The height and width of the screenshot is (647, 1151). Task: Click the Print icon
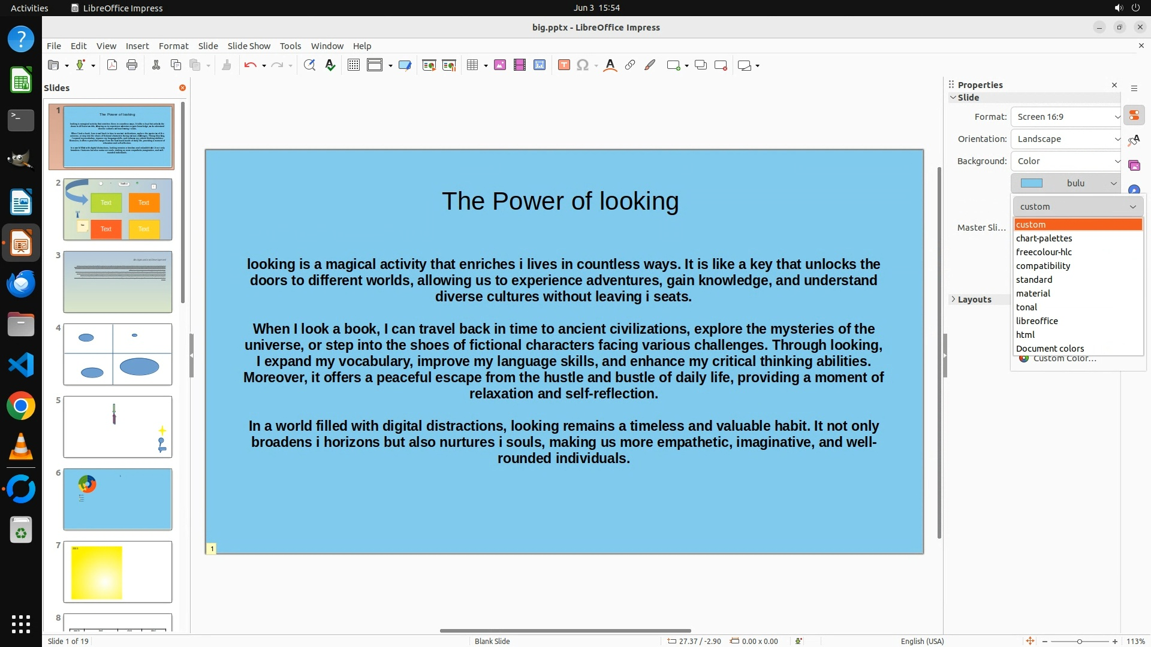[132, 65]
